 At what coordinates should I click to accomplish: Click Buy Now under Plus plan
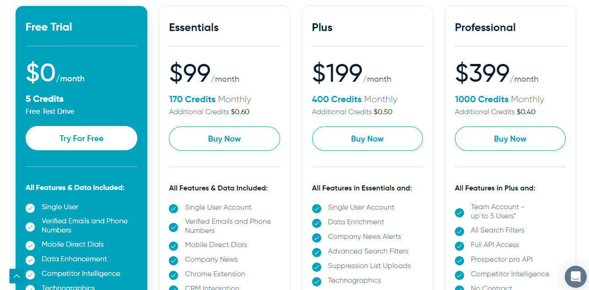pos(367,138)
